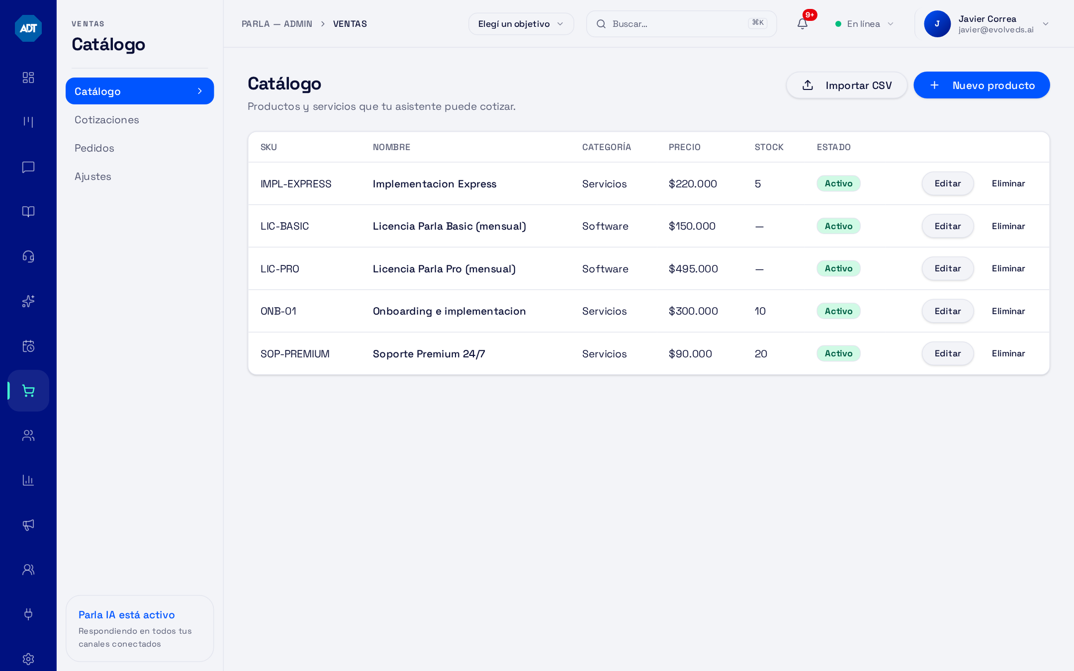Select Catálogo in the Ventas menu
This screenshot has width=1074, height=671.
pyautogui.click(x=140, y=91)
